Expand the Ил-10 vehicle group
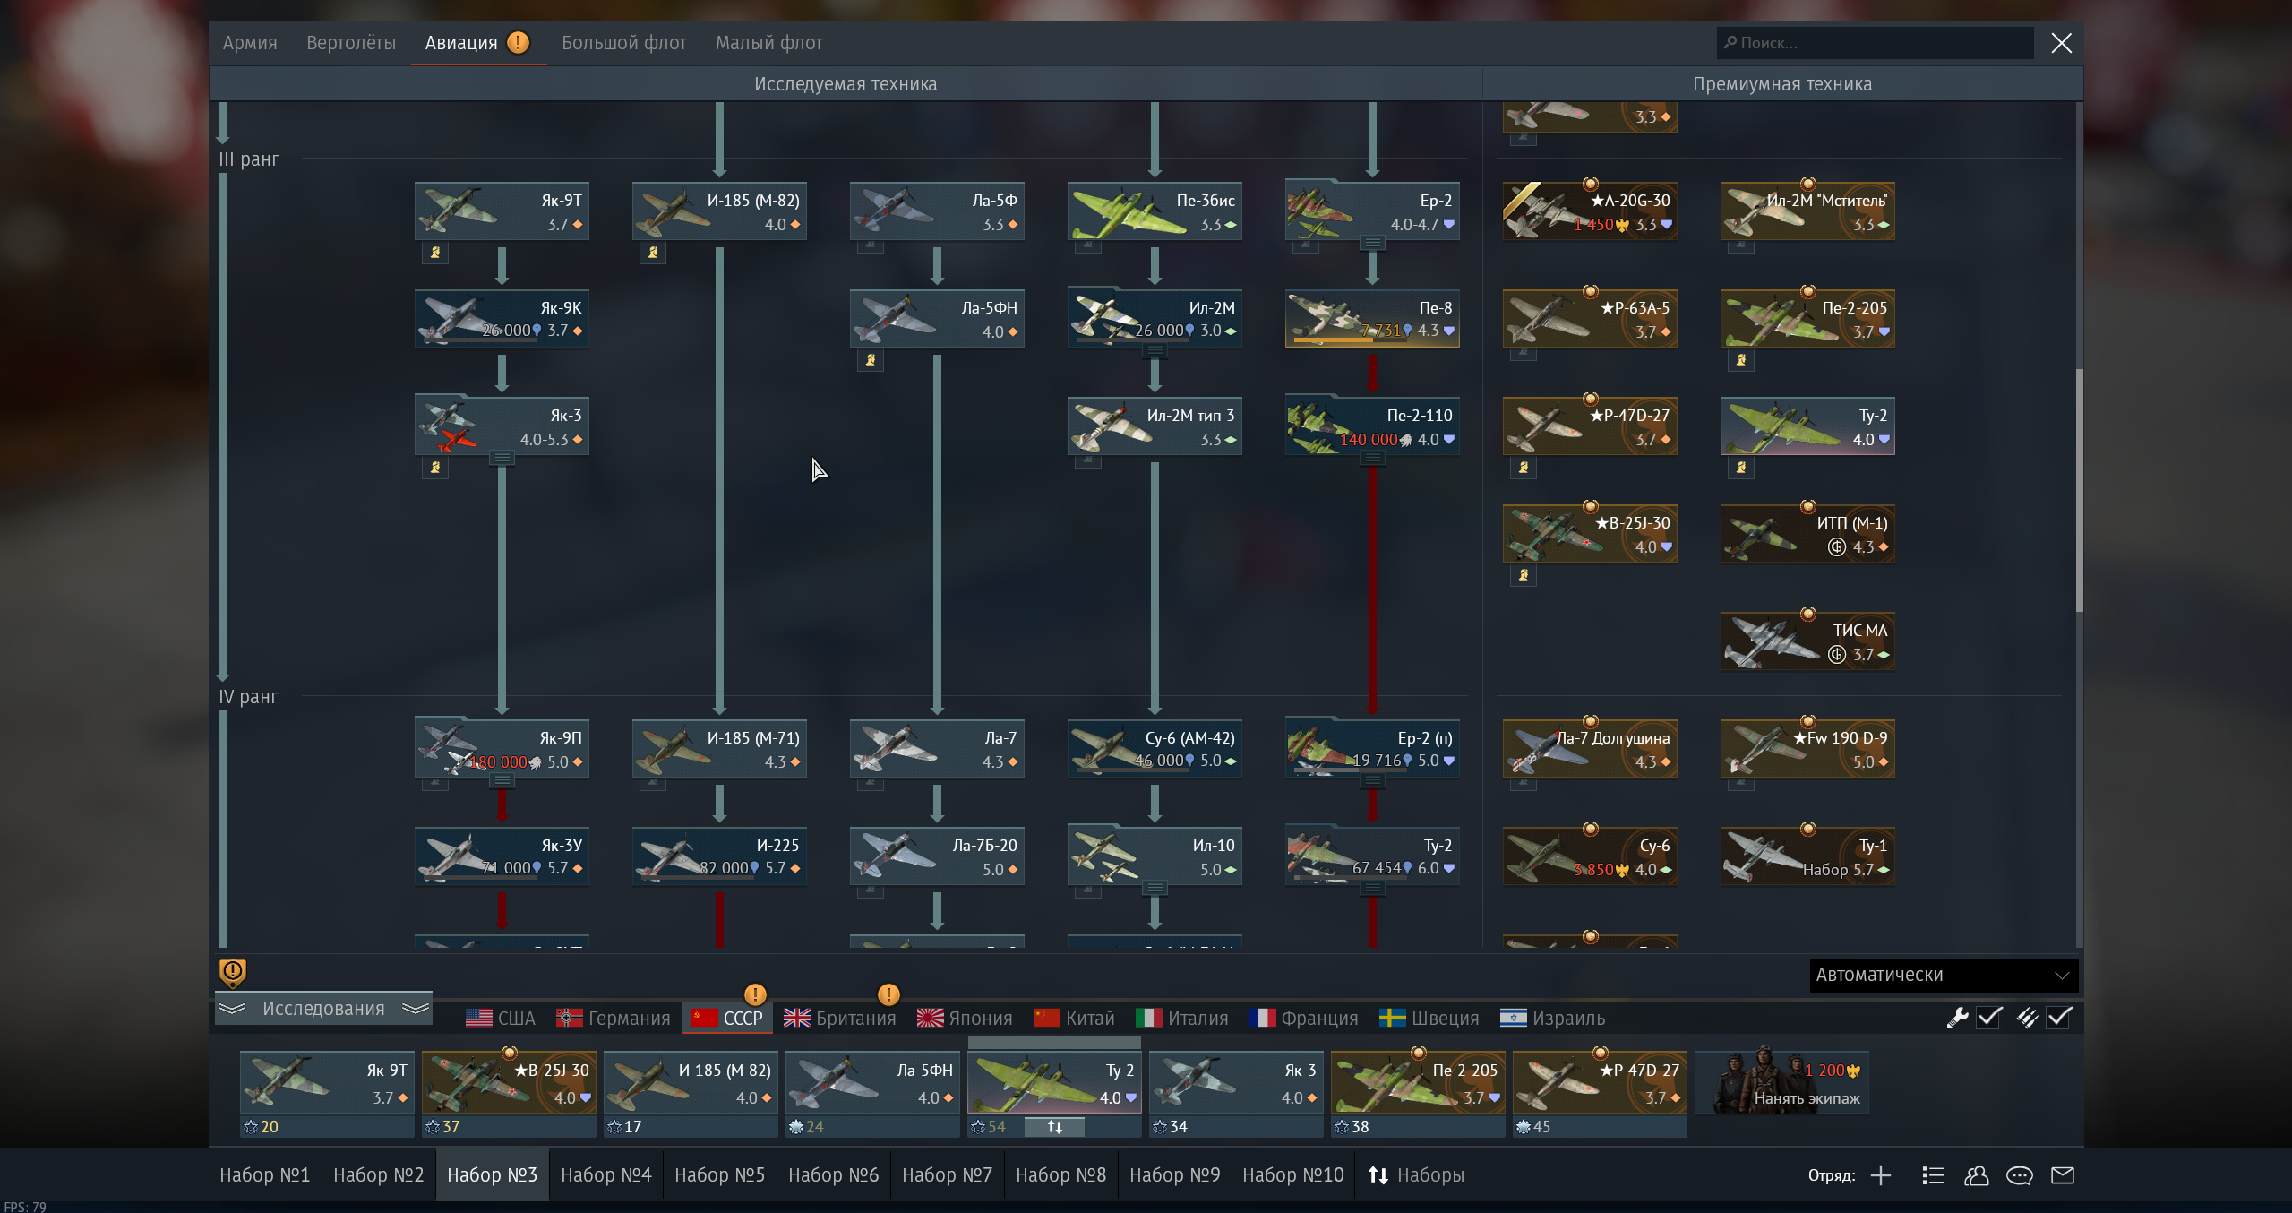The width and height of the screenshot is (2292, 1213). click(1155, 889)
